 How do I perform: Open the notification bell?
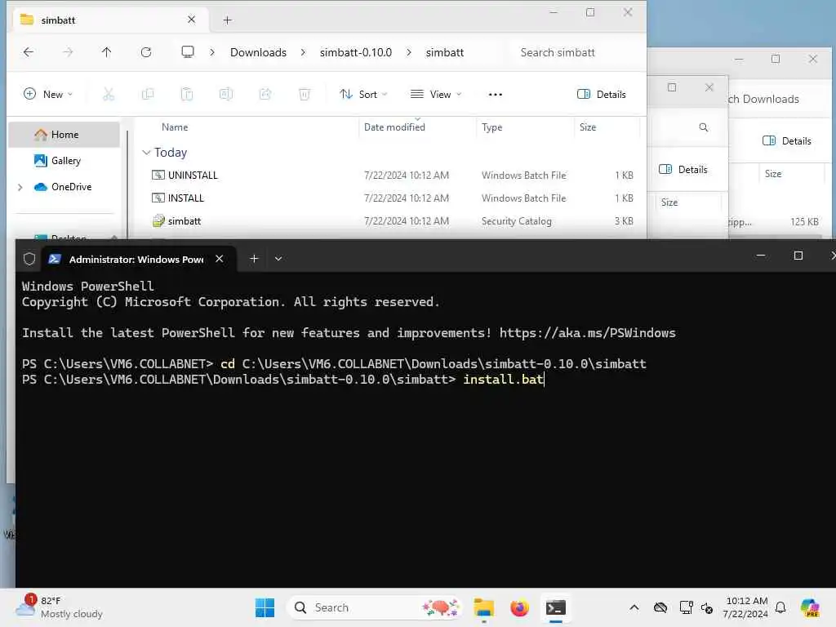point(780,607)
